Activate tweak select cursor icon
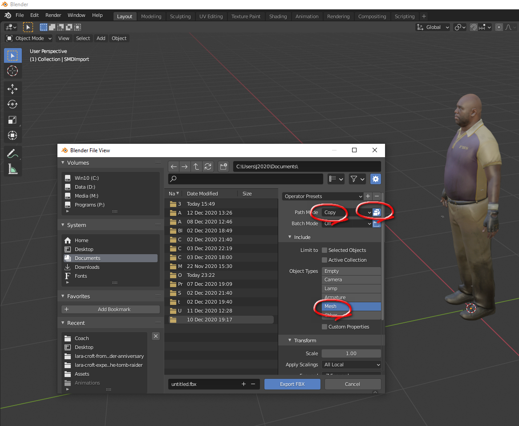The height and width of the screenshot is (426, 519). [28, 27]
